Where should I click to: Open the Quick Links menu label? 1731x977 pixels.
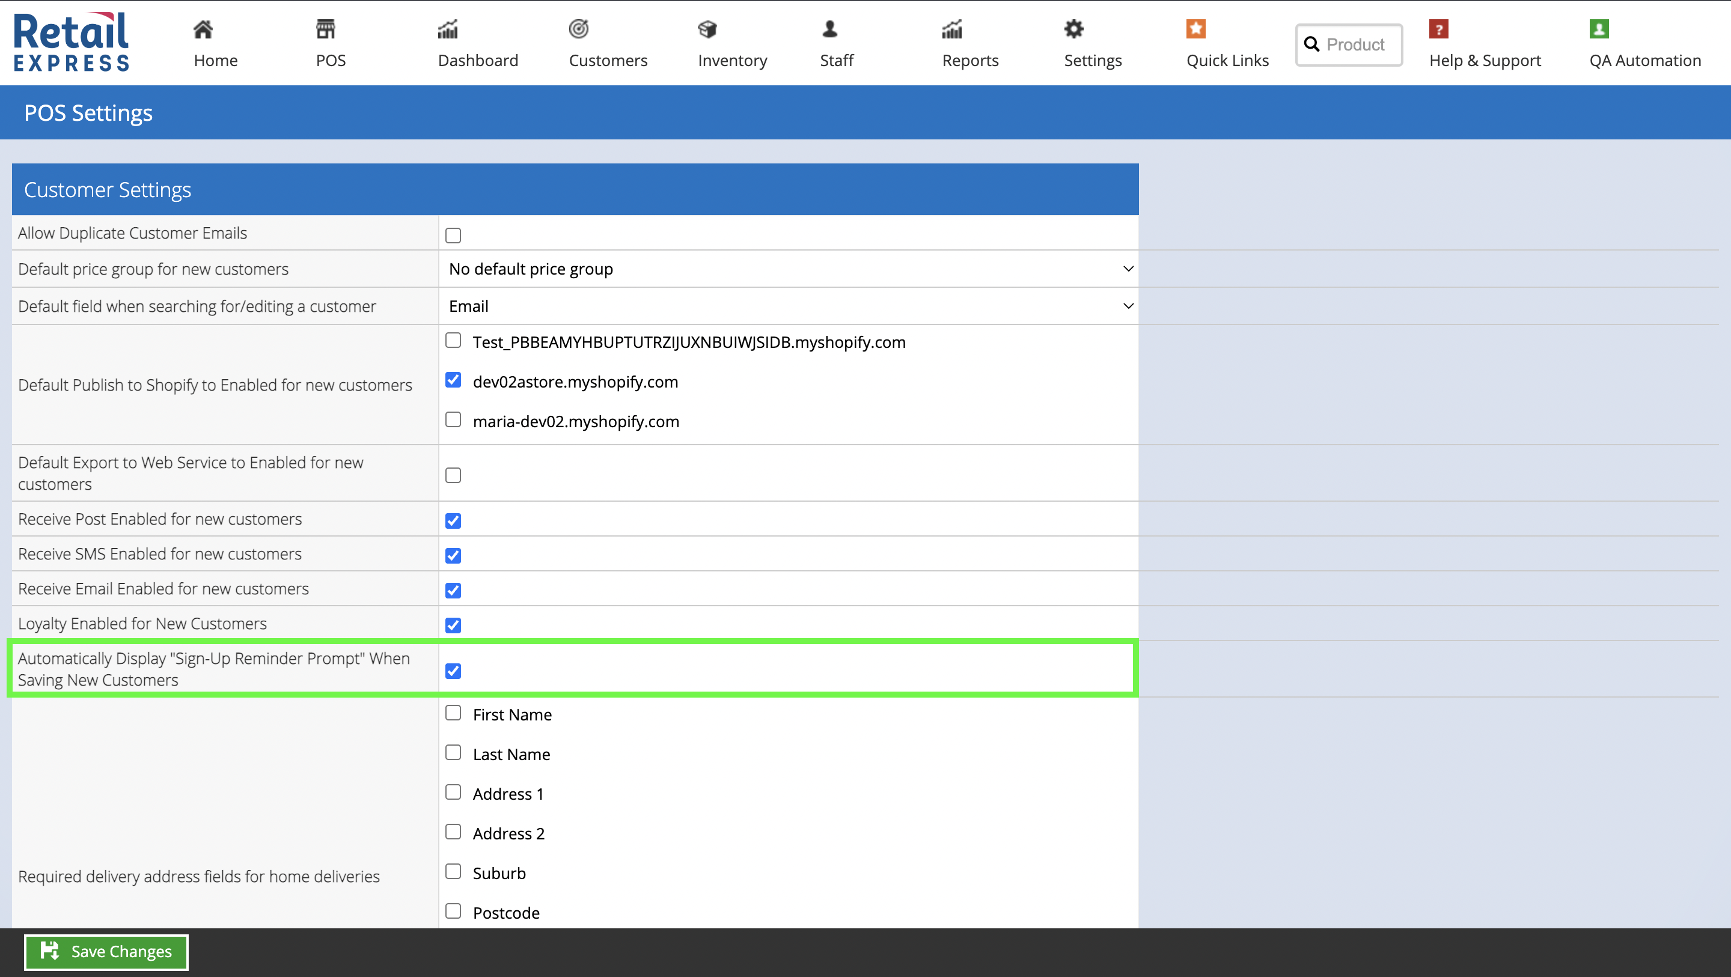1227,61
